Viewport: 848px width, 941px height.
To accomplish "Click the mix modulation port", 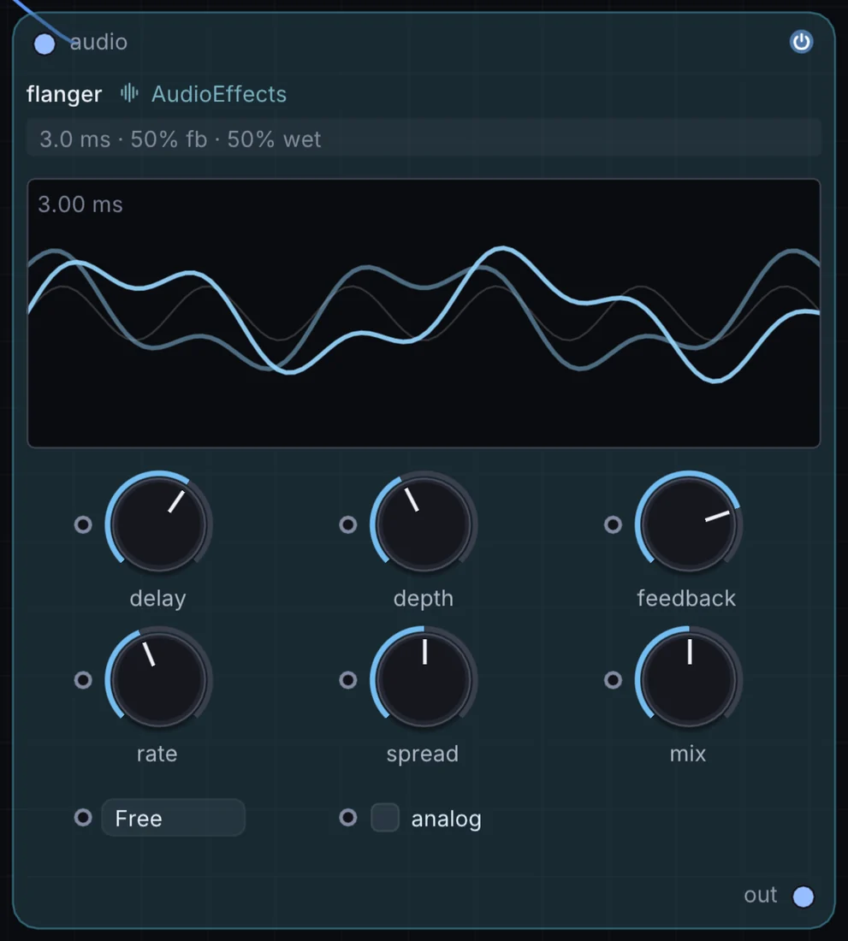I will [x=613, y=680].
